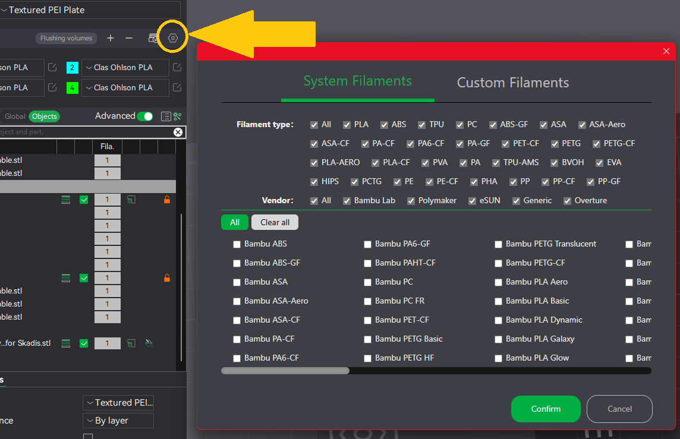Switch to the Custom Filaments tab
Viewport: 680px width, 439px height.
coord(513,83)
